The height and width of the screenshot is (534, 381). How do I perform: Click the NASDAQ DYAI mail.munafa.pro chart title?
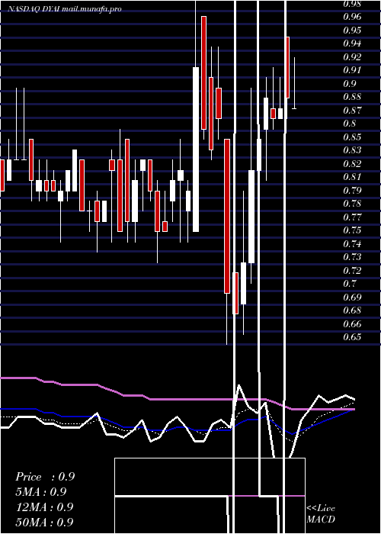pyautogui.click(x=64, y=9)
